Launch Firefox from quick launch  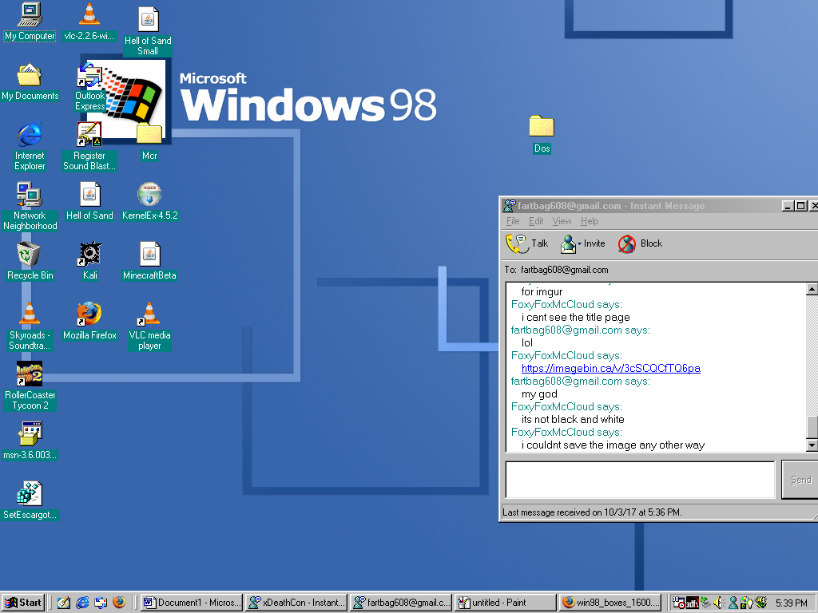119,603
